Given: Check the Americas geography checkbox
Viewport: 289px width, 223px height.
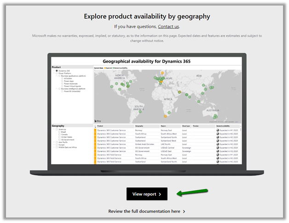Looking at the screenshot, I should point(57,129).
